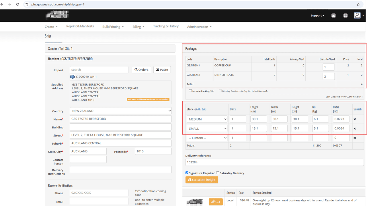This screenshot has width=367, height=206.
Task: Open the Create menu
Action: pyautogui.click(x=51, y=27)
